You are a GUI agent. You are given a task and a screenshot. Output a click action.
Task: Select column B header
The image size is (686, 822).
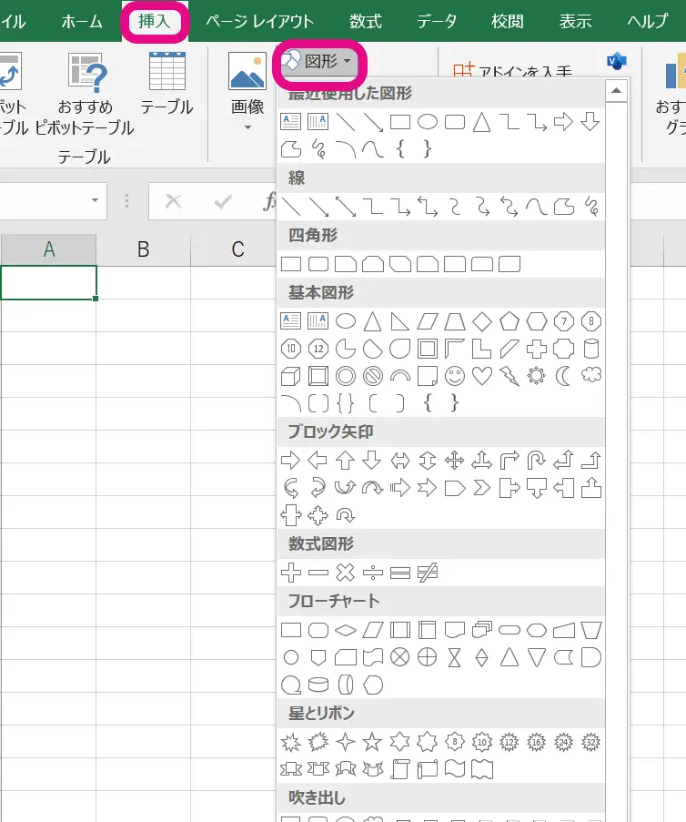tap(143, 249)
